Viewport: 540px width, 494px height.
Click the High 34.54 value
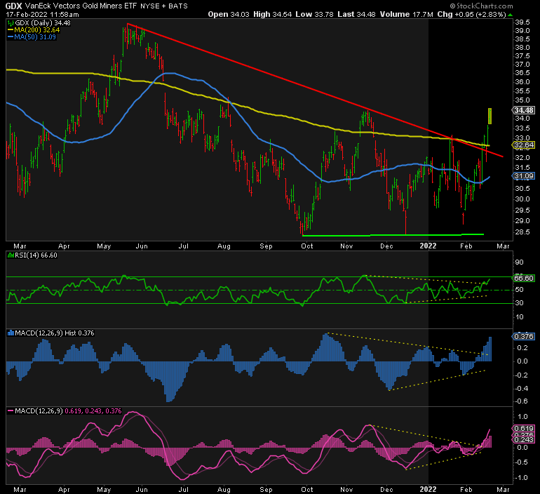pos(272,15)
